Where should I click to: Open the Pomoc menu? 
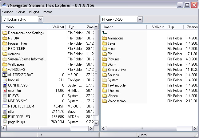coord(48,12)
